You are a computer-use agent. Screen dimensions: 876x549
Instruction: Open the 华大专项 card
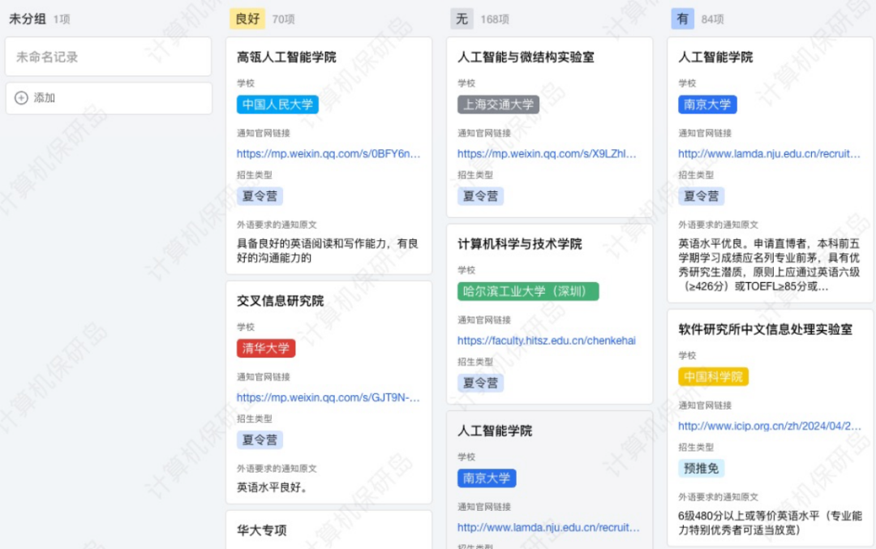click(261, 530)
